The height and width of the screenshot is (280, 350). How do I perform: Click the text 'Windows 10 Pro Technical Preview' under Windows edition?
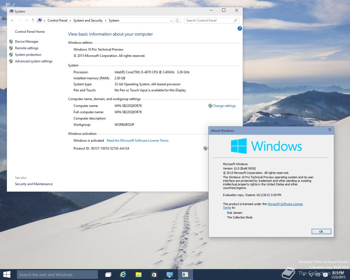(x=98, y=49)
